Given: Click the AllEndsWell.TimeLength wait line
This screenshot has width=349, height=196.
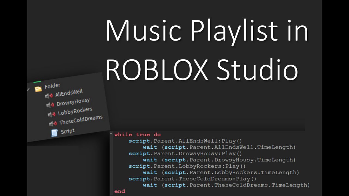Looking at the screenshot, I should pos(219,147).
